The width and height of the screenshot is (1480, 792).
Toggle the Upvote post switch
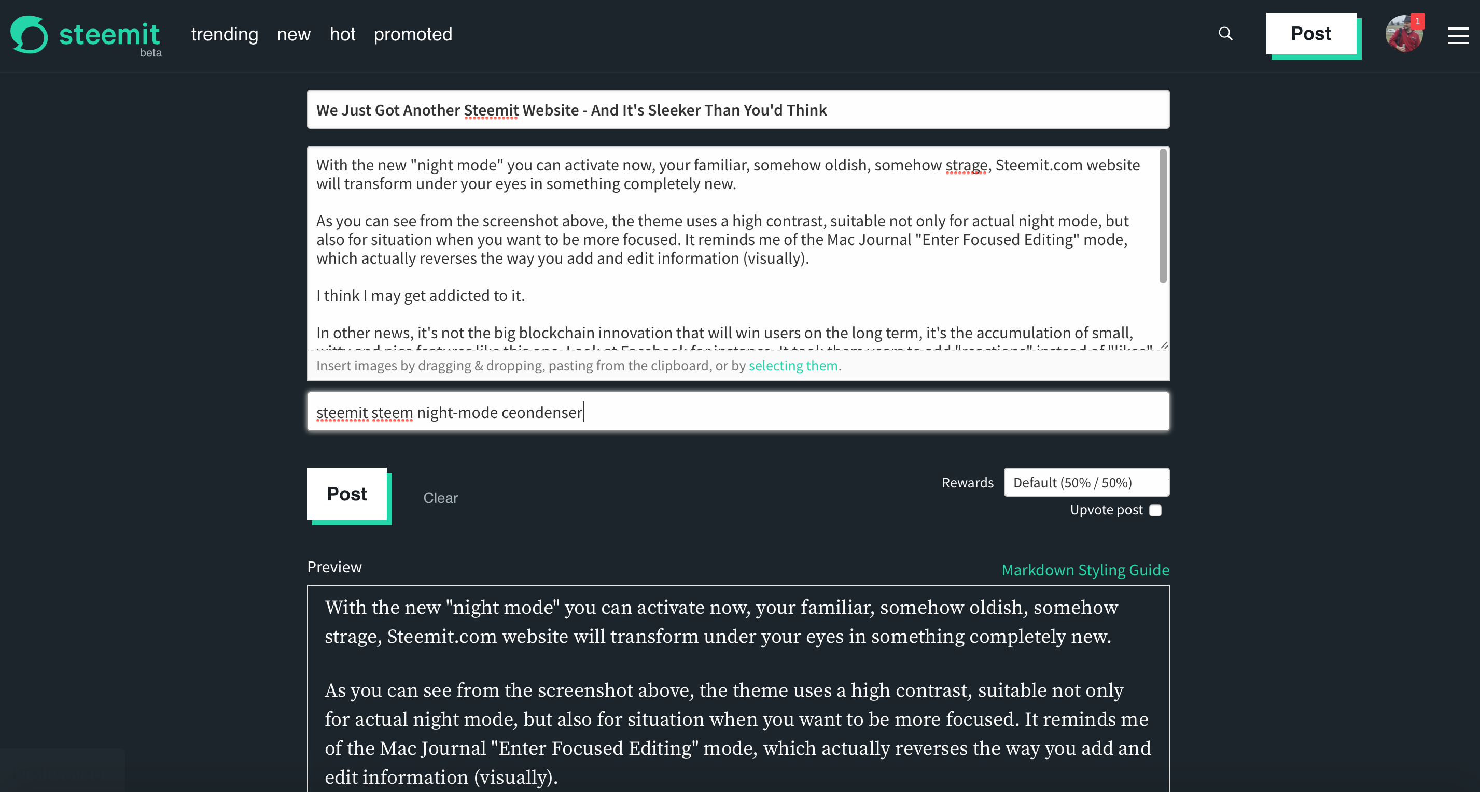(x=1158, y=509)
